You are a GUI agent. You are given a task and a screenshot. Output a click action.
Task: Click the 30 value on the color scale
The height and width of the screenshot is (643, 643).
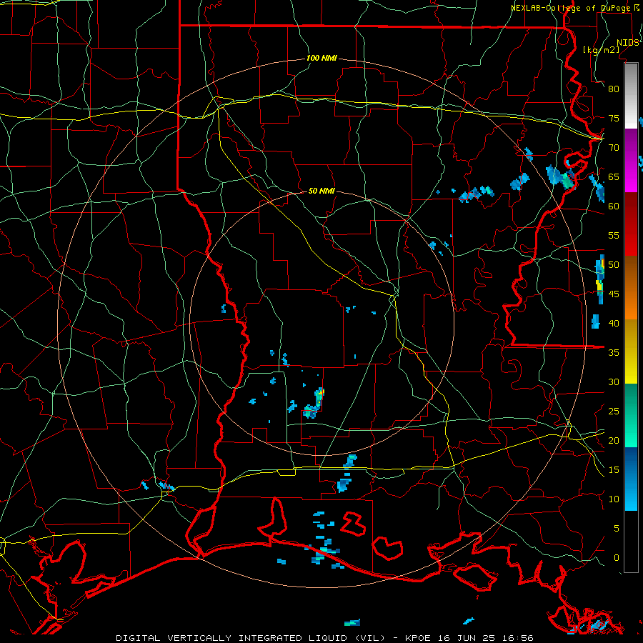(x=614, y=382)
